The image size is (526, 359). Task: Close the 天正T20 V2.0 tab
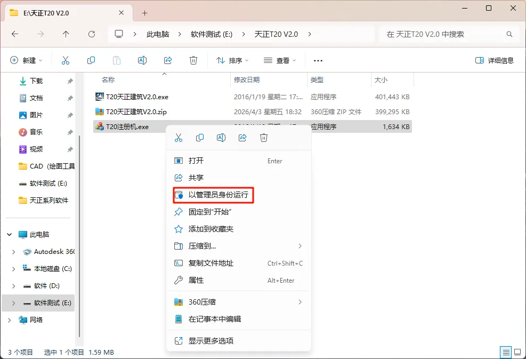[x=122, y=13]
